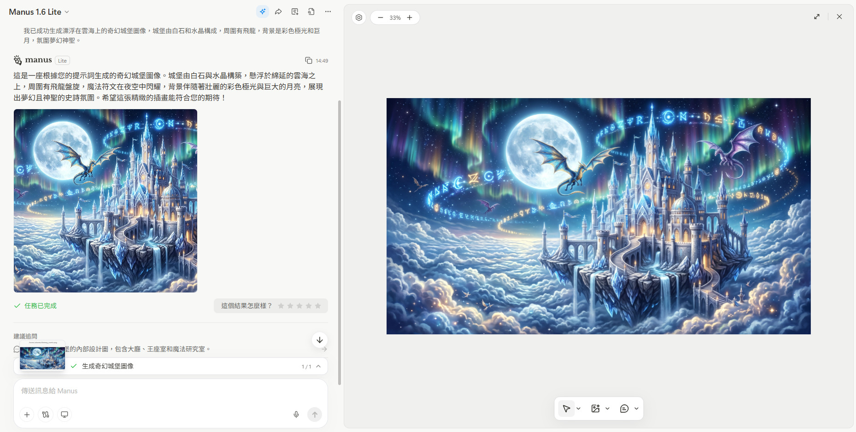Click the 1 / 1 step counter

coord(306,367)
